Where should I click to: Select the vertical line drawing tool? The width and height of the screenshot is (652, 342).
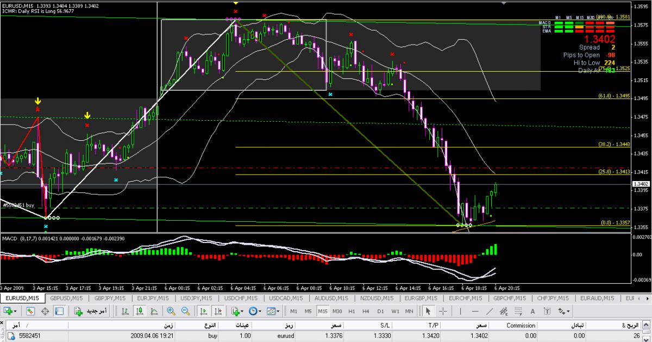coord(460,311)
